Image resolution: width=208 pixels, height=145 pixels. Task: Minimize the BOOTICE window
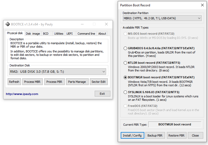tap(82, 24)
